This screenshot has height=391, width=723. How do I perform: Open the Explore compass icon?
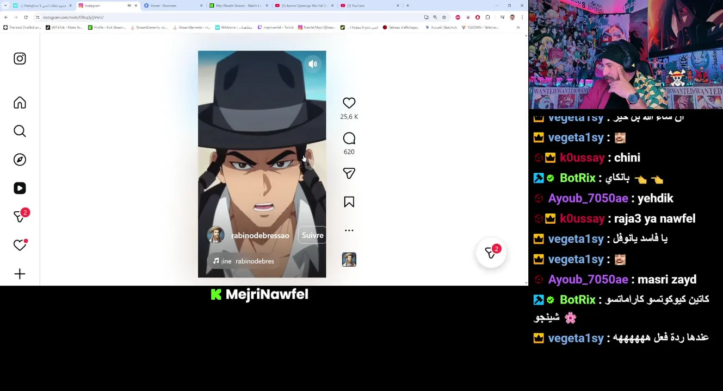pos(20,160)
